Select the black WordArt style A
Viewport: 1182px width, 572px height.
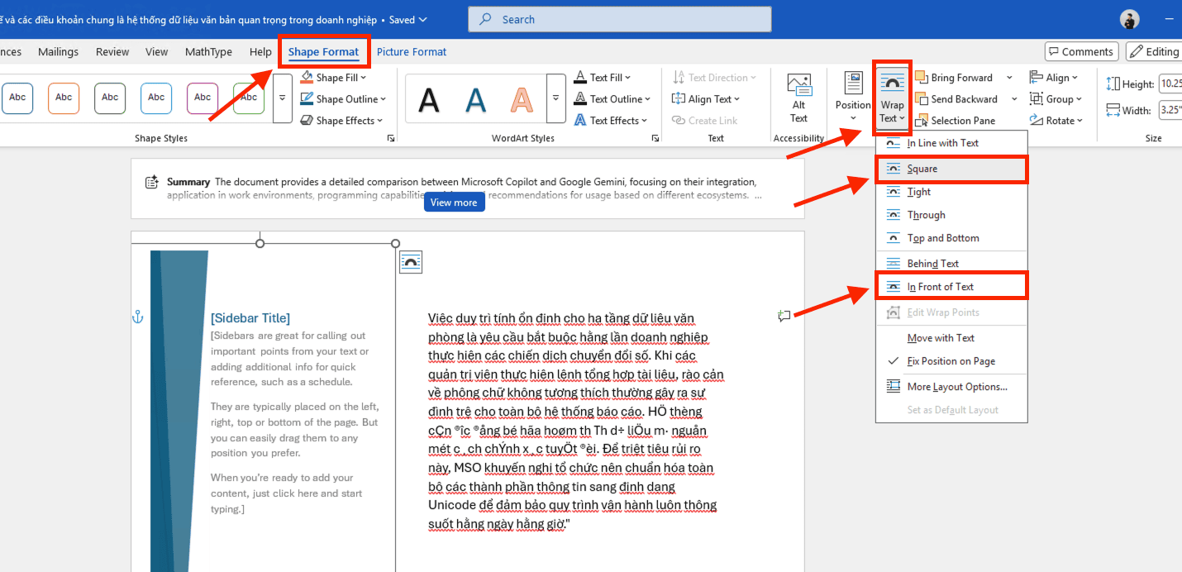click(428, 99)
